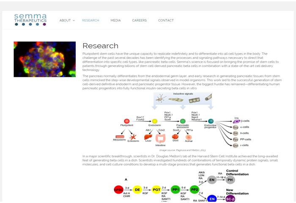
Task: Click the Duct icon in diagram
Action: point(175,137)
